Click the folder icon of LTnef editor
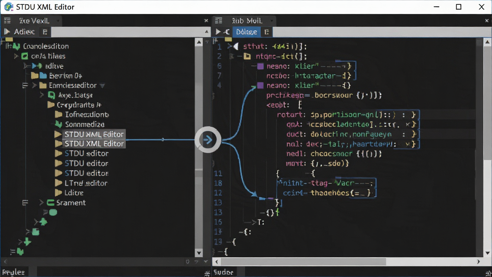Image resolution: width=492 pixels, height=277 pixels. (58, 183)
